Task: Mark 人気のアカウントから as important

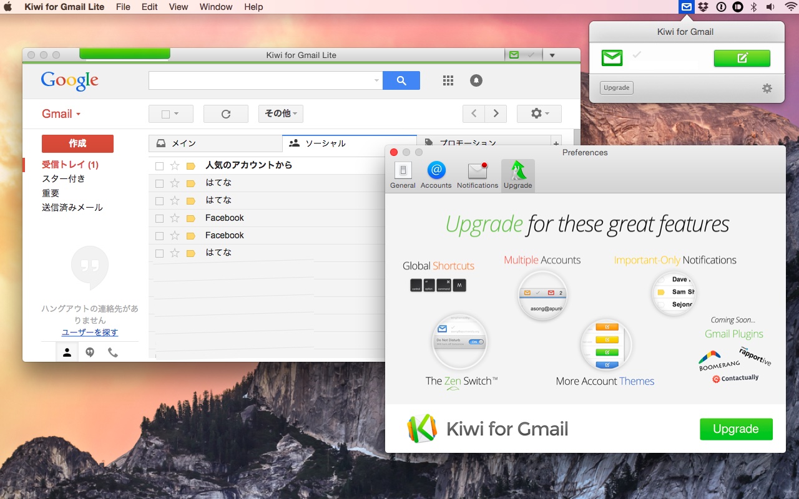Action: click(x=191, y=166)
